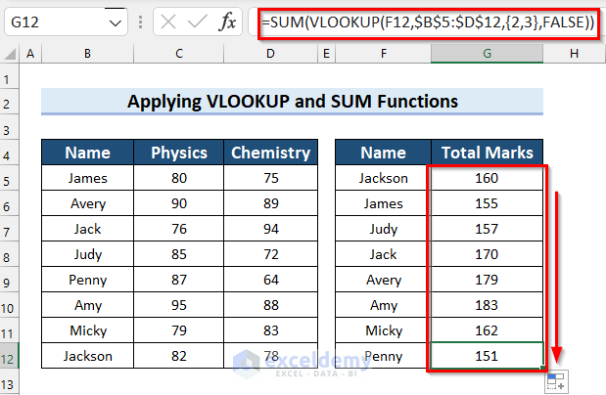Select cell with 'Micky' in column B
606x395 pixels.
point(88,330)
